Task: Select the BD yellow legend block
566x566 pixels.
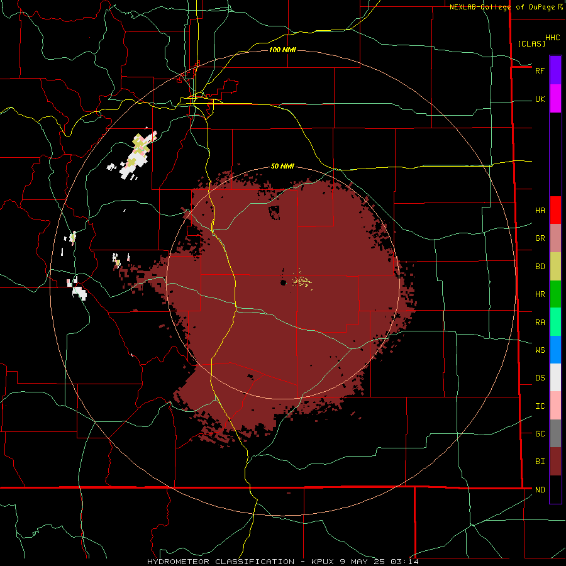Action: tap(555, 267)
